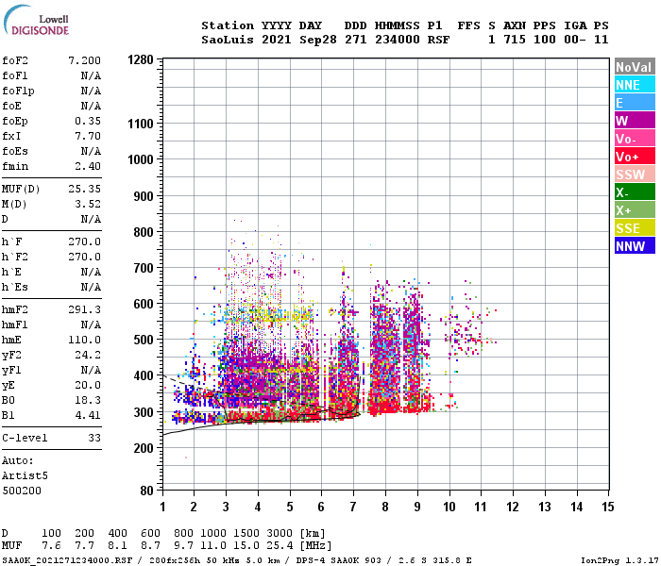Click the C-level value 33
Viewport: 661px width, 566px height.
(94, 438)
